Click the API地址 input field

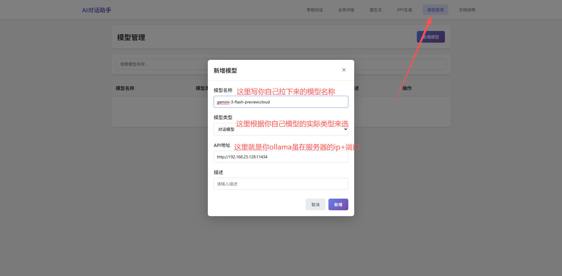[x=281, y=157]
